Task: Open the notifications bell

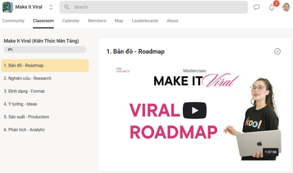Action: point(271,8)
